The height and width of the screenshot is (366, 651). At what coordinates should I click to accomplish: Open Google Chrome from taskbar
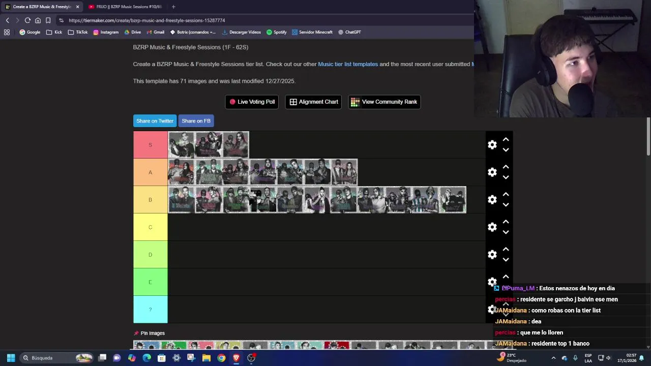click(x=221, y=358)
